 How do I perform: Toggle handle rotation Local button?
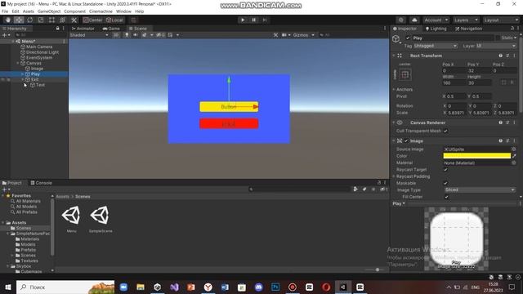pos(114,20)
